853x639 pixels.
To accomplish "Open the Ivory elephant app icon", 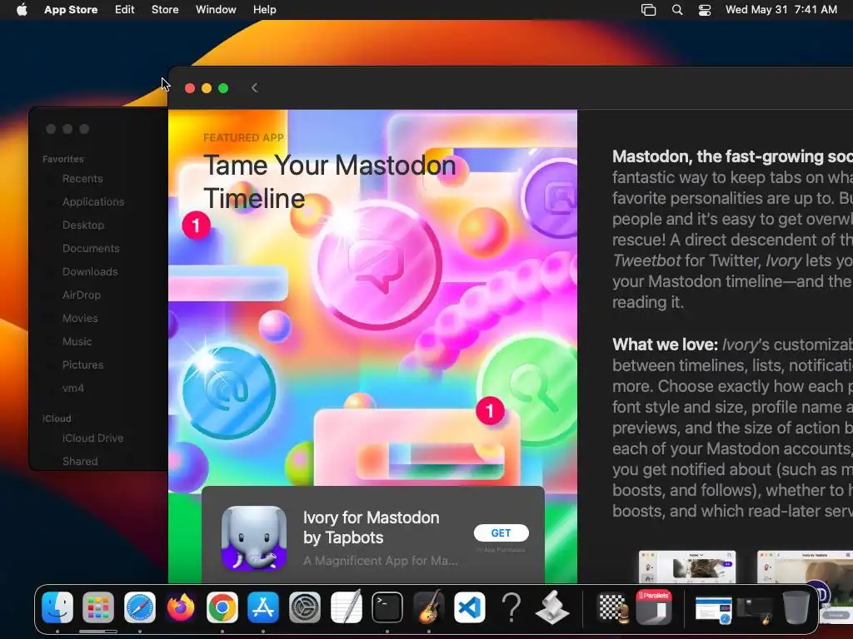I will pos(254,538).
